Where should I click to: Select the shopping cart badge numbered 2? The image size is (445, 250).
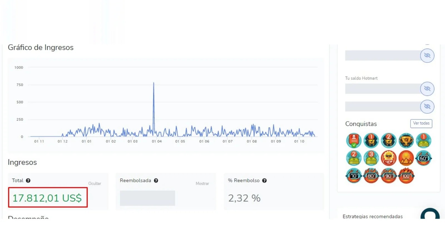click(389, 140)
